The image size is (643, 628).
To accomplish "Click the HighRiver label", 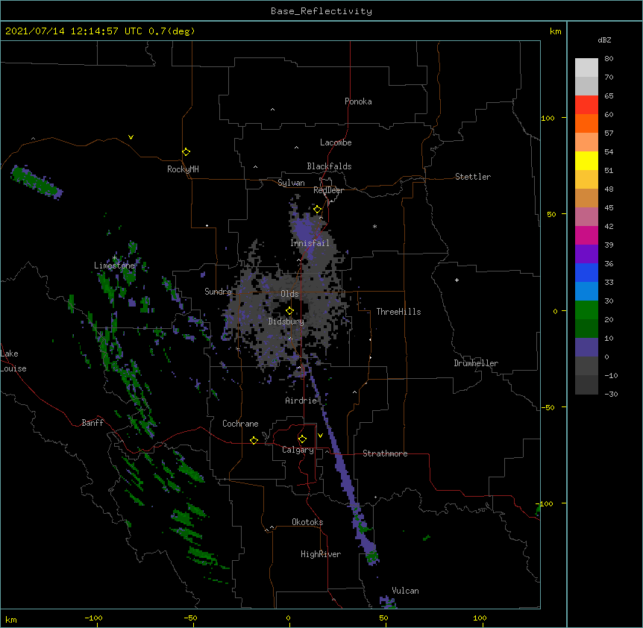I will tap(321, 554).
